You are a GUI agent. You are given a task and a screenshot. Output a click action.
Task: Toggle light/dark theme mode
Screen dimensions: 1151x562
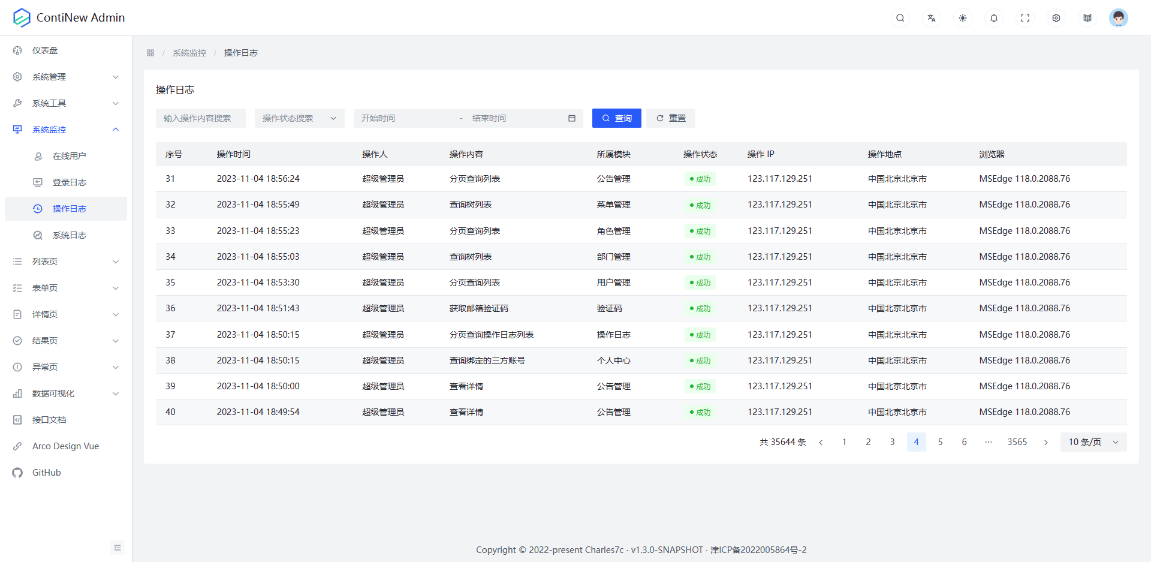962,17
